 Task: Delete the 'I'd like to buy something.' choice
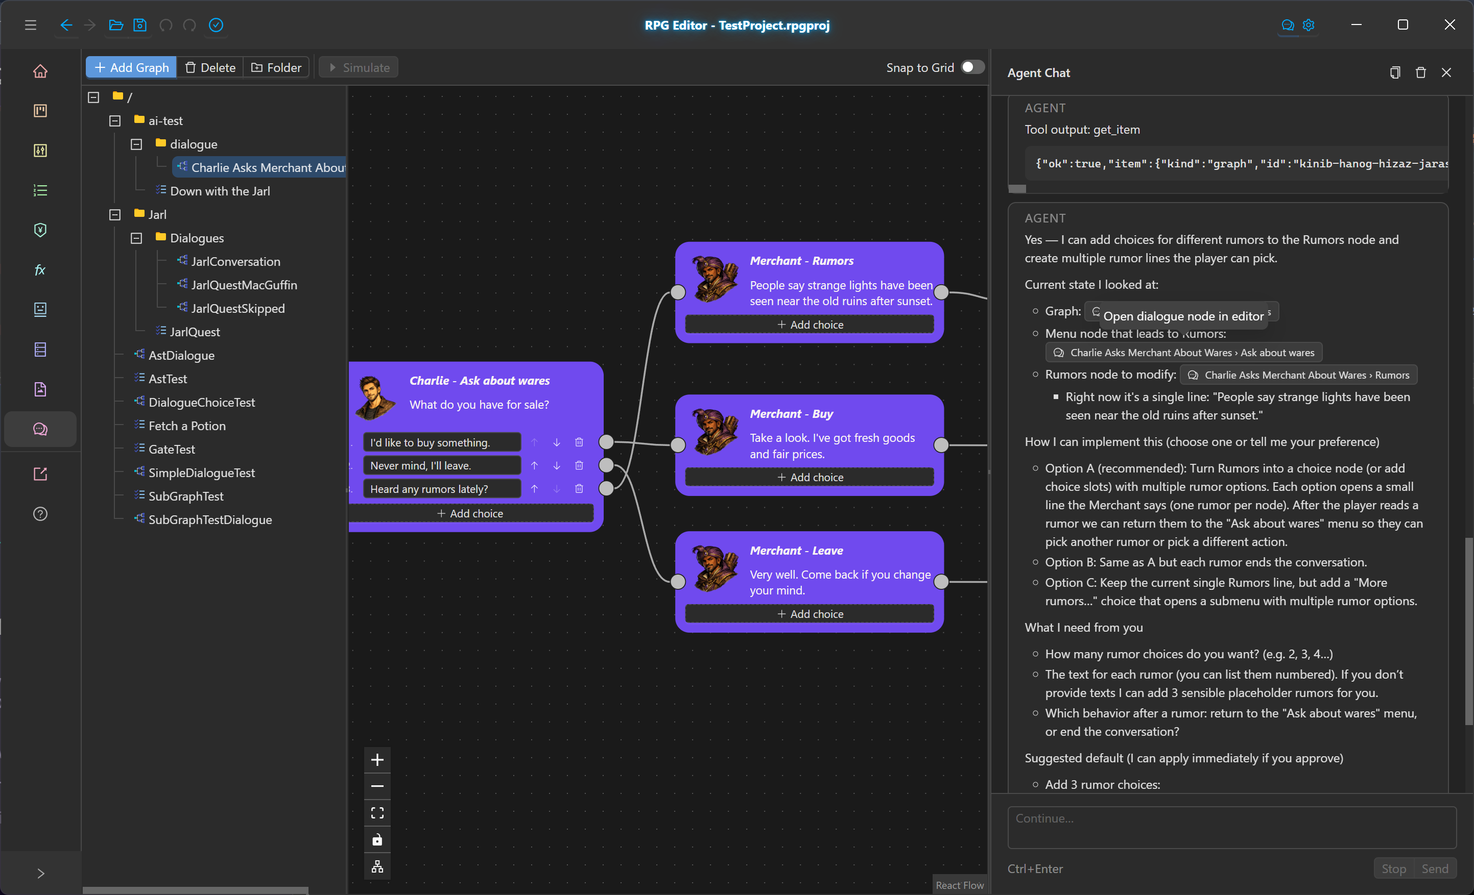(x=579, y=442)
